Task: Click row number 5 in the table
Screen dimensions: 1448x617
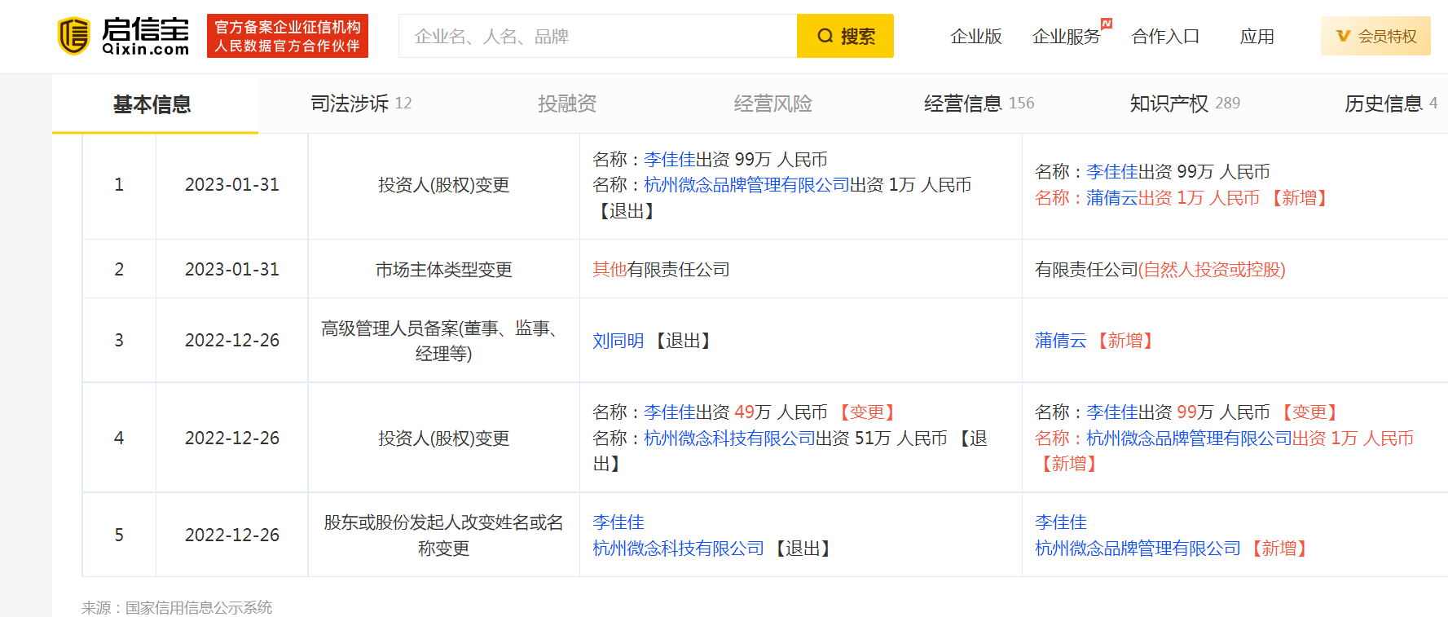Action: [x=119, y=535]
